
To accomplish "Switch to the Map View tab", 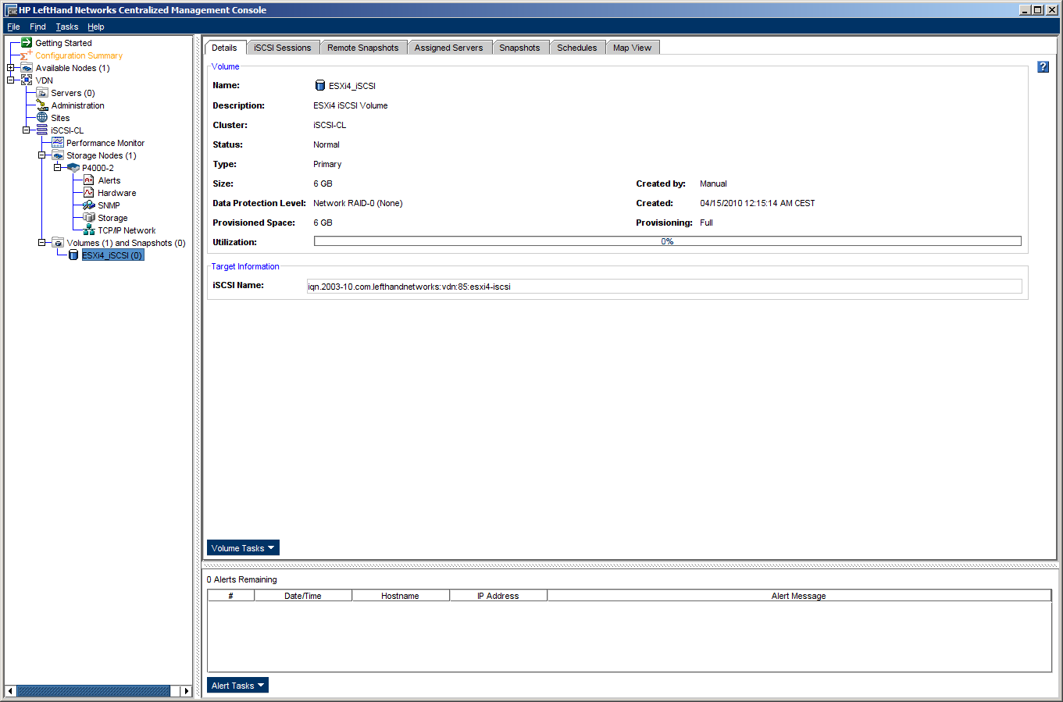I will point(632,48).
